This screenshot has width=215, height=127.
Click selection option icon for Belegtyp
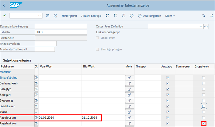(36, 89)
